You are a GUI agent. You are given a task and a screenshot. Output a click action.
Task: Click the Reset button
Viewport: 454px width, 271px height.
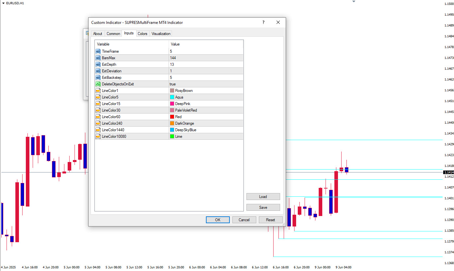[x=271, y=220]
